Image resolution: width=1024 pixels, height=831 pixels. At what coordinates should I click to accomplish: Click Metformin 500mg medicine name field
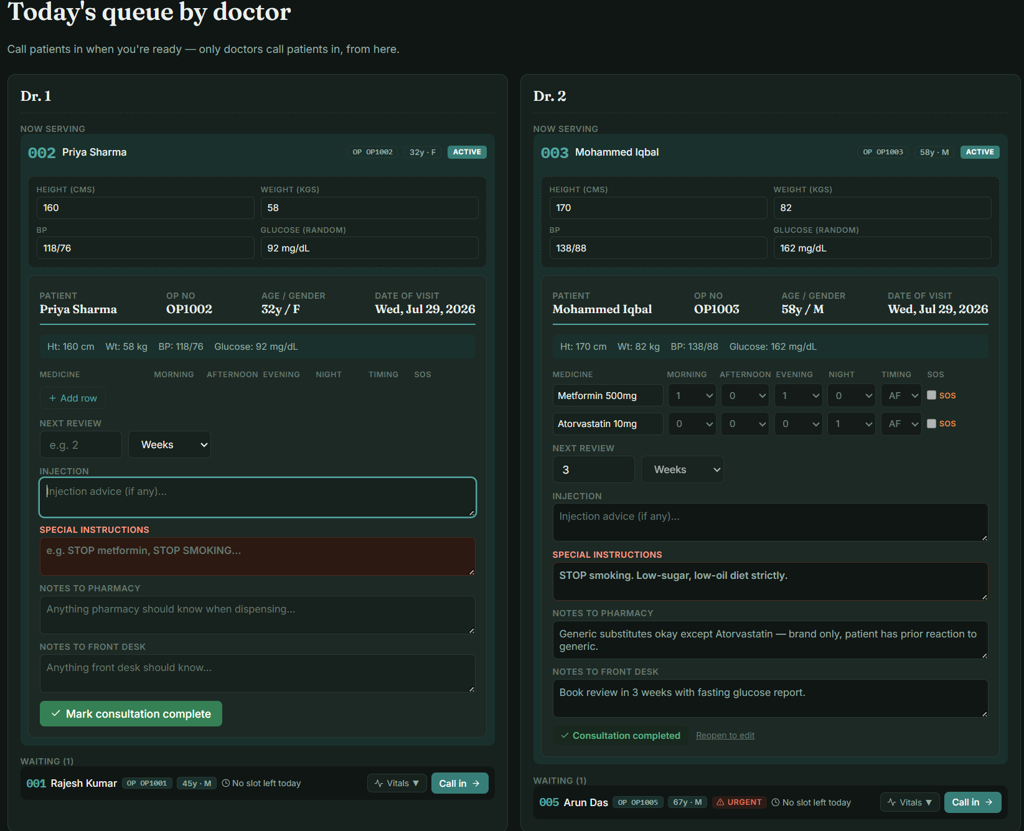point(608,396)
